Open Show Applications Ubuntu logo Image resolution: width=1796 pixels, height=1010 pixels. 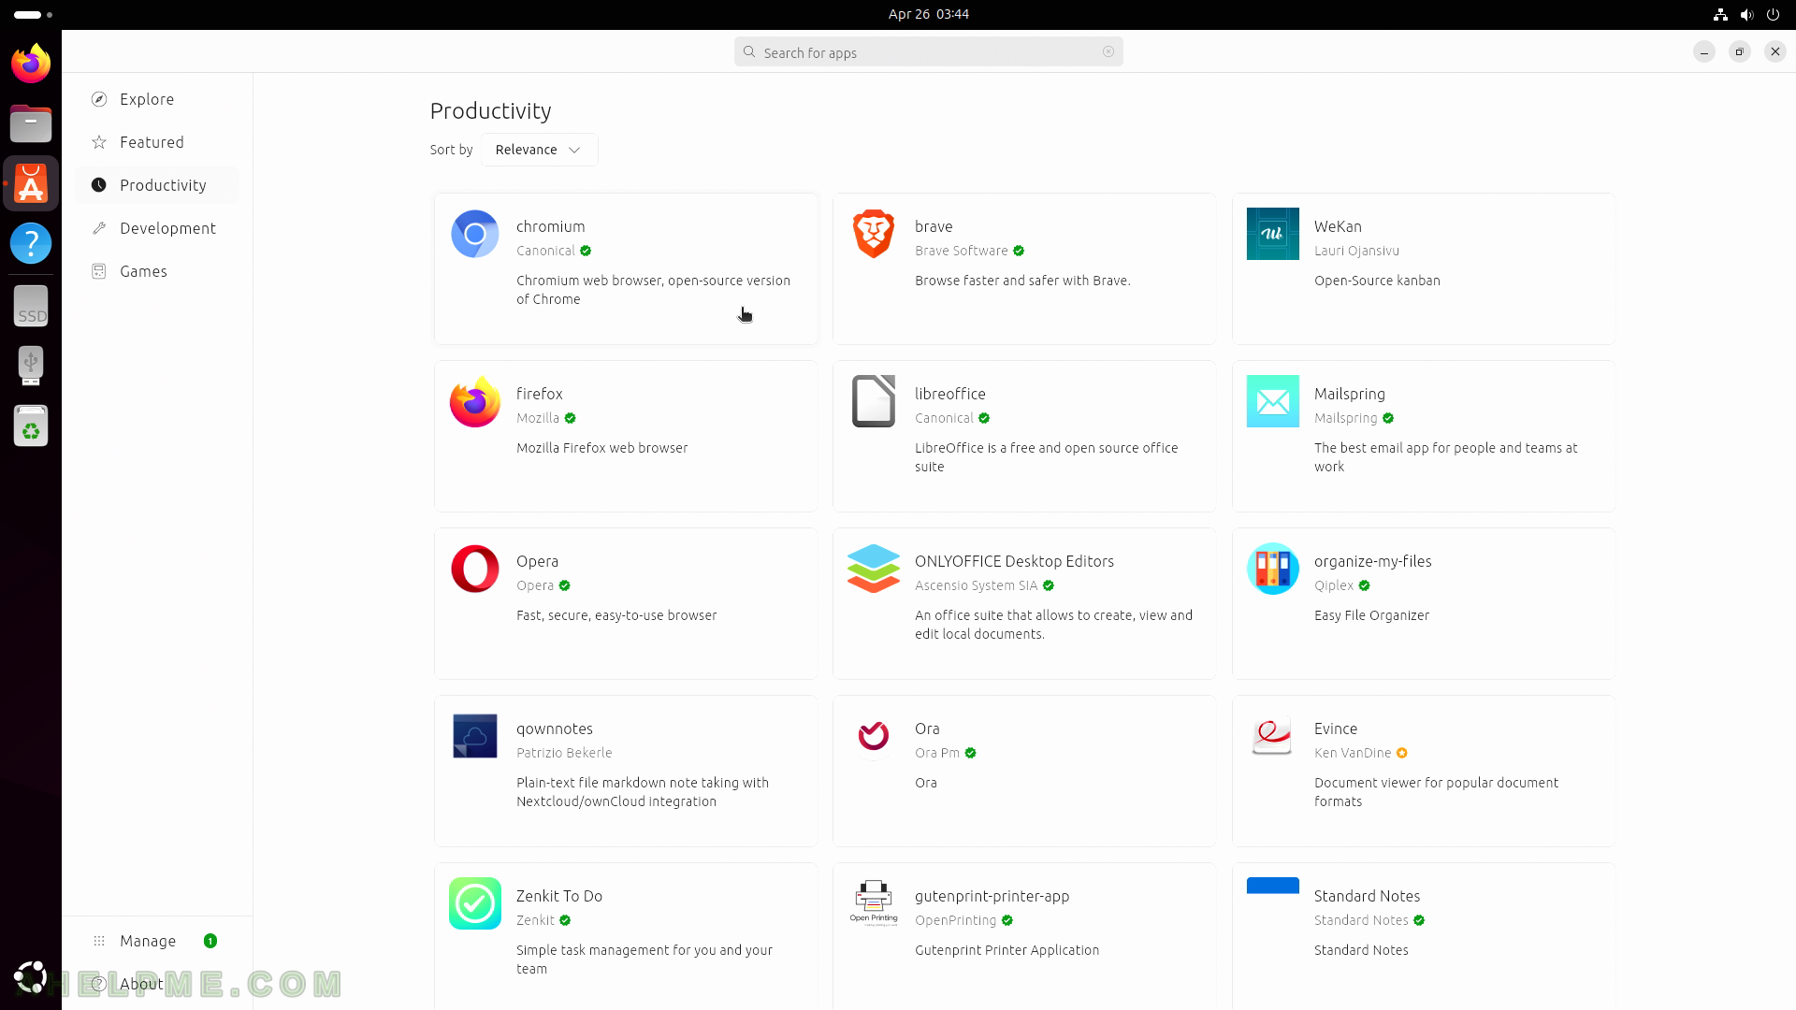click(x=31, y=977)
